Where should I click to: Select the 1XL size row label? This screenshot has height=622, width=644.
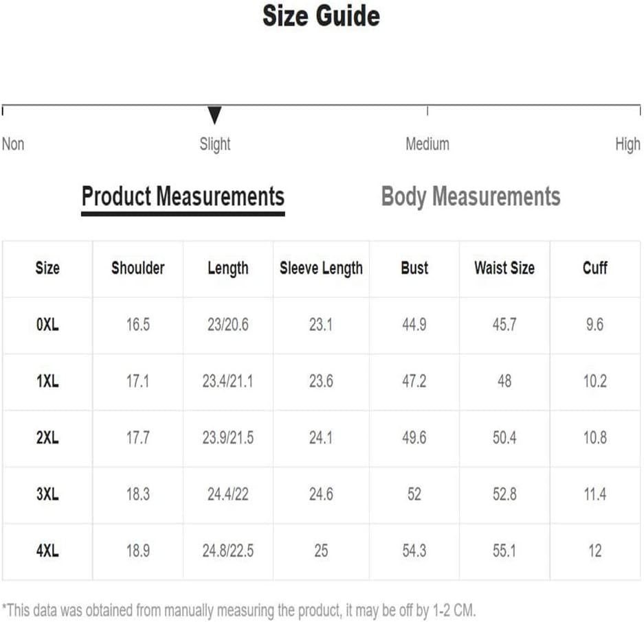click(47, 381)
